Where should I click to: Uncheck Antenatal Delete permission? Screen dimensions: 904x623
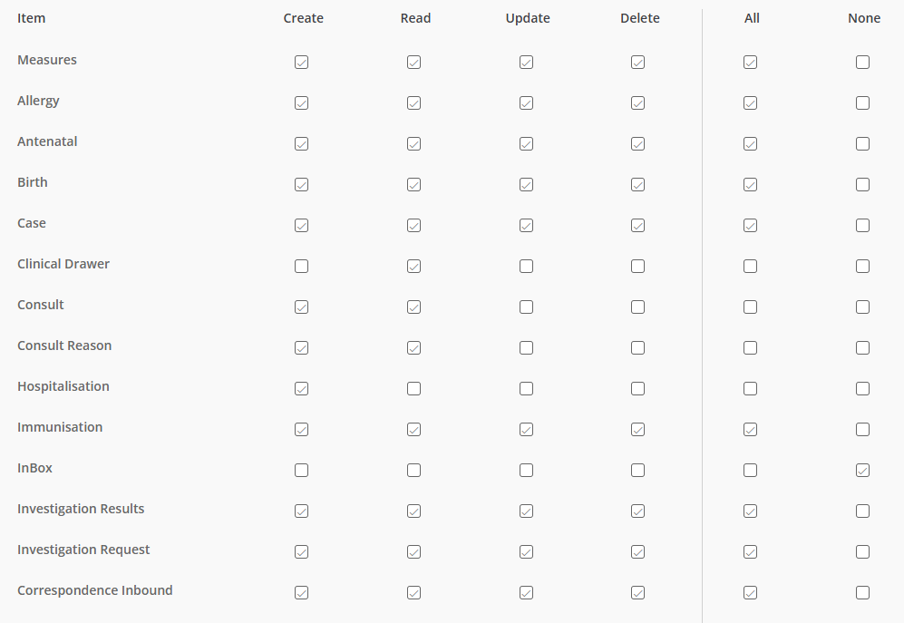point(637,144)
